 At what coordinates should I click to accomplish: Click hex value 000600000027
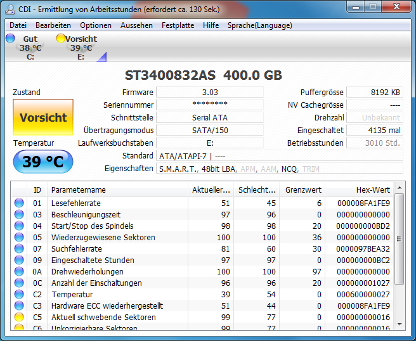point(363,295)
